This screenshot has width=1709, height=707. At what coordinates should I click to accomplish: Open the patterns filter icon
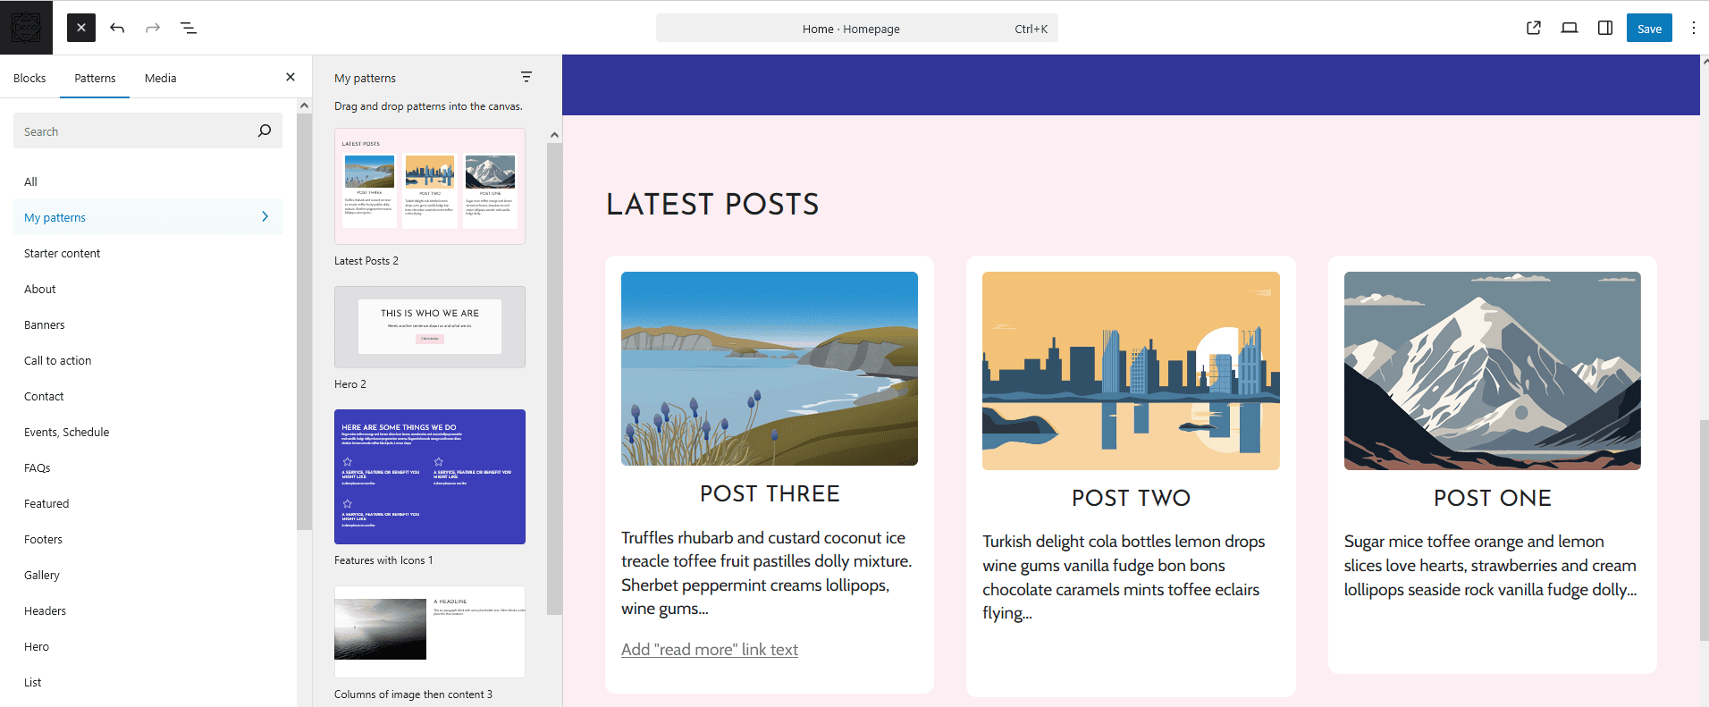526,78
